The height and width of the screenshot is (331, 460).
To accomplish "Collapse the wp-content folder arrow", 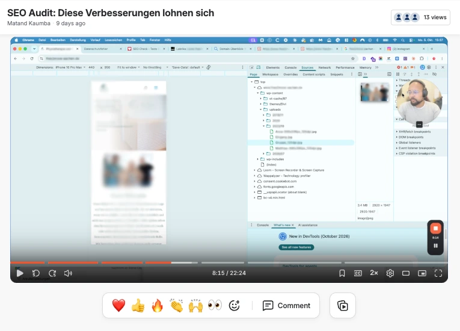I will [x=258, y=93].
